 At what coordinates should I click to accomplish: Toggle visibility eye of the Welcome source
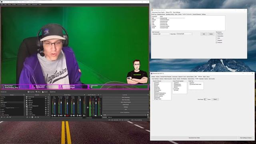pos(46,102)
